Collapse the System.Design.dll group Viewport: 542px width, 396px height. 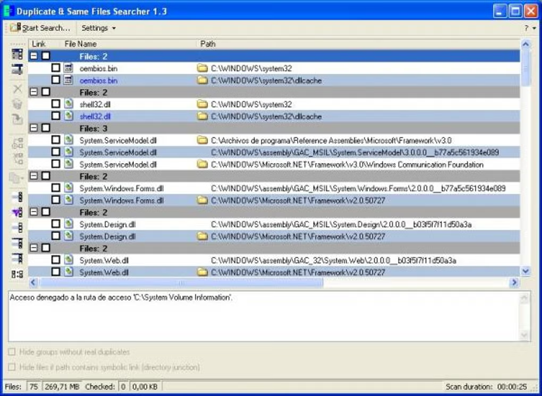pyautogui.click(x=34, y=212)
